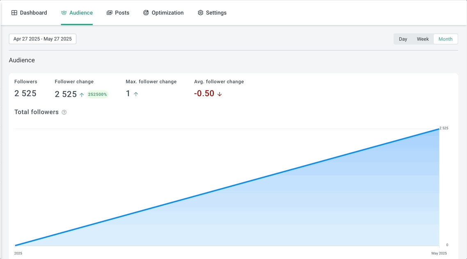Click the Max. follower change up arrow

pyautogui.click(x=136, y=94)
